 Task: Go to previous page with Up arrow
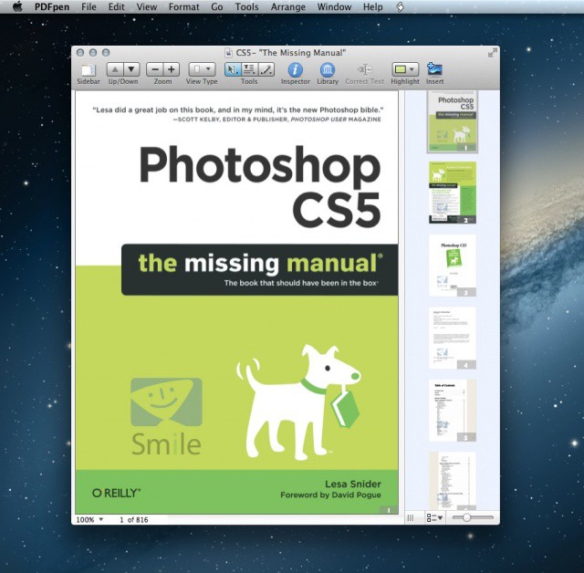point(116,69)
